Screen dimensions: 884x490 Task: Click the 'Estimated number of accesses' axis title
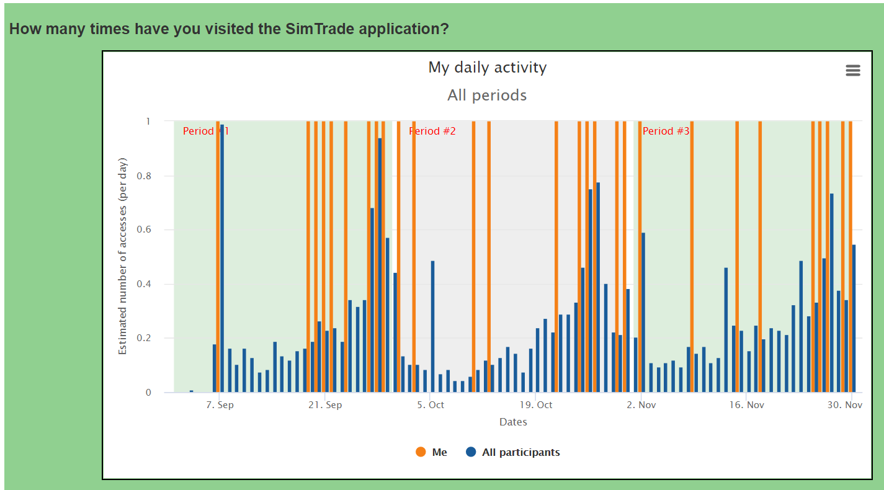pos(123,256)
